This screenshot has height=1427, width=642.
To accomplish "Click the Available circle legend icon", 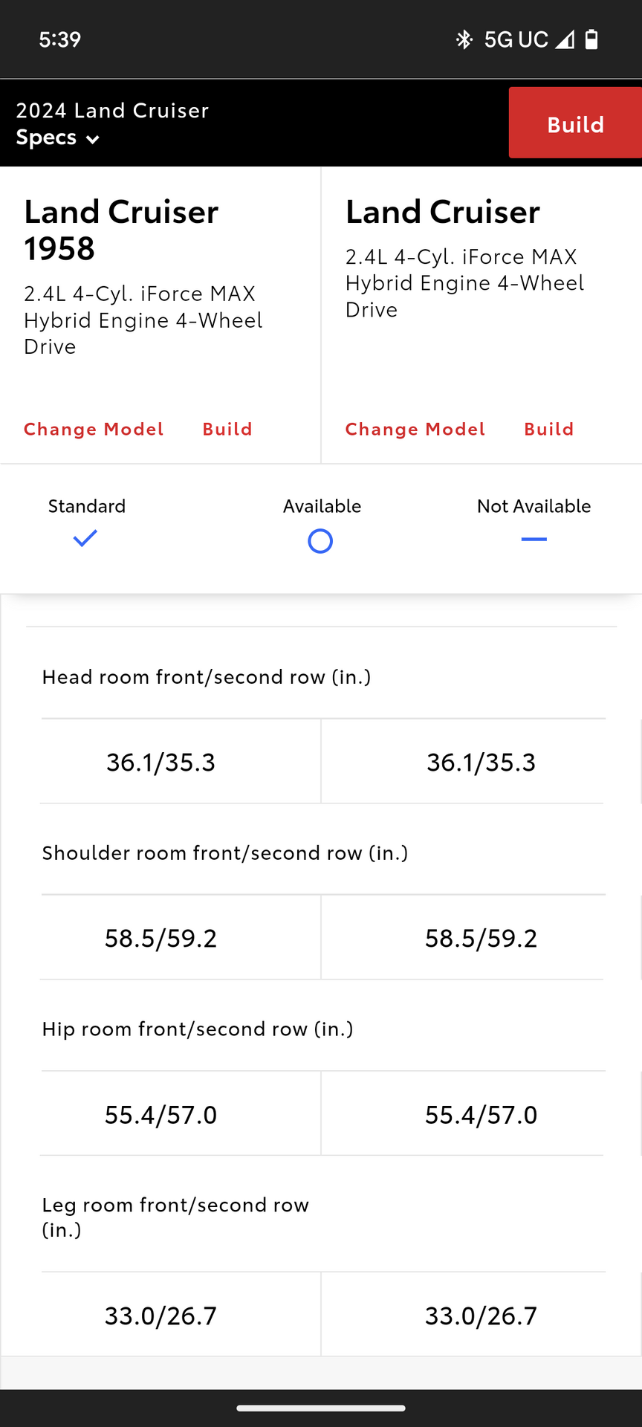I will coord(320,541).
